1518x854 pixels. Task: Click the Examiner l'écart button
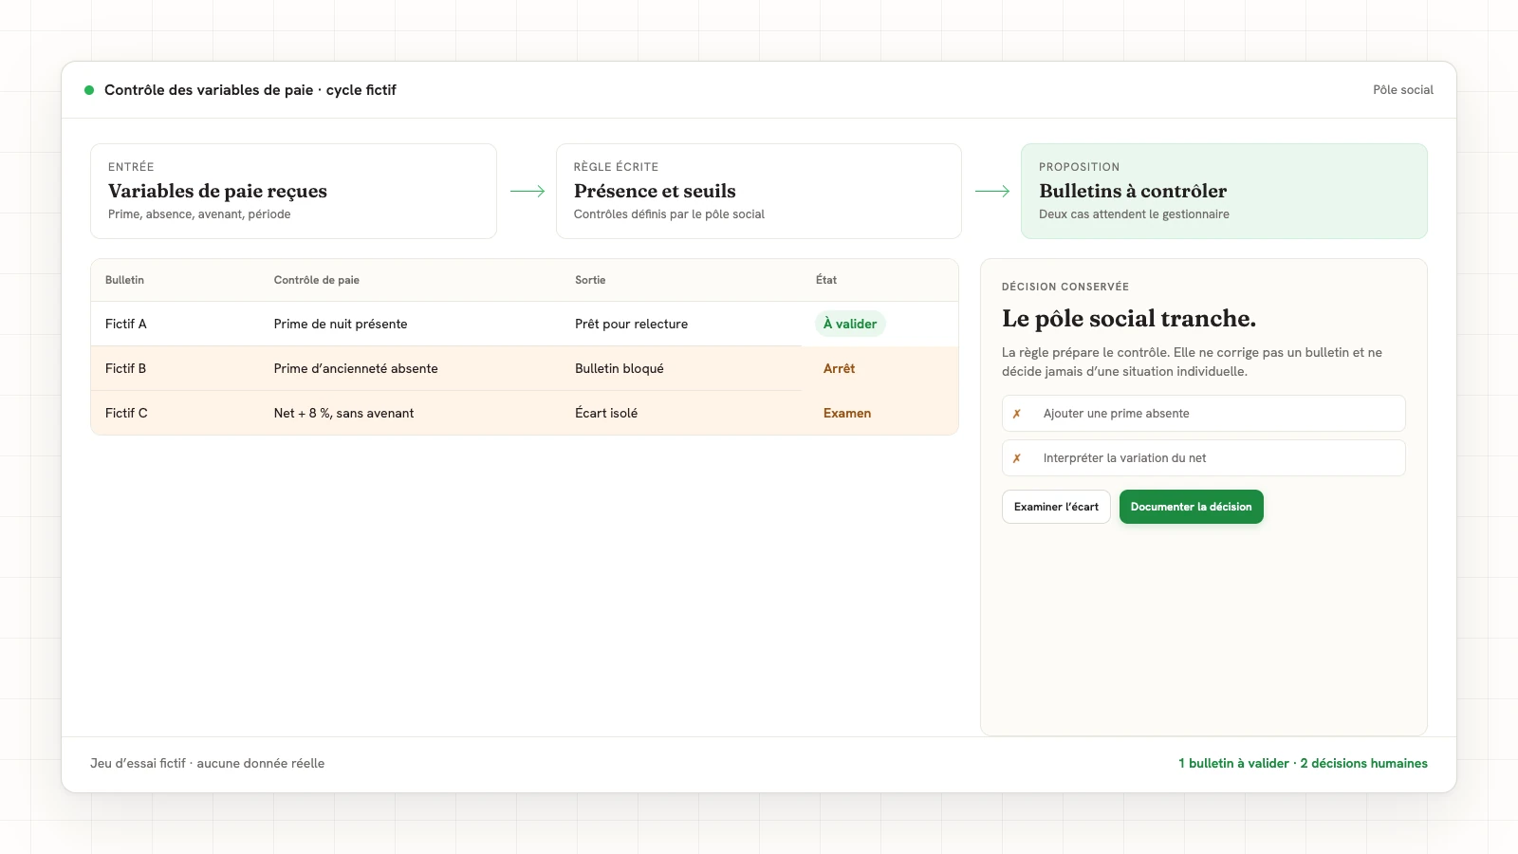pos(1056,507)
